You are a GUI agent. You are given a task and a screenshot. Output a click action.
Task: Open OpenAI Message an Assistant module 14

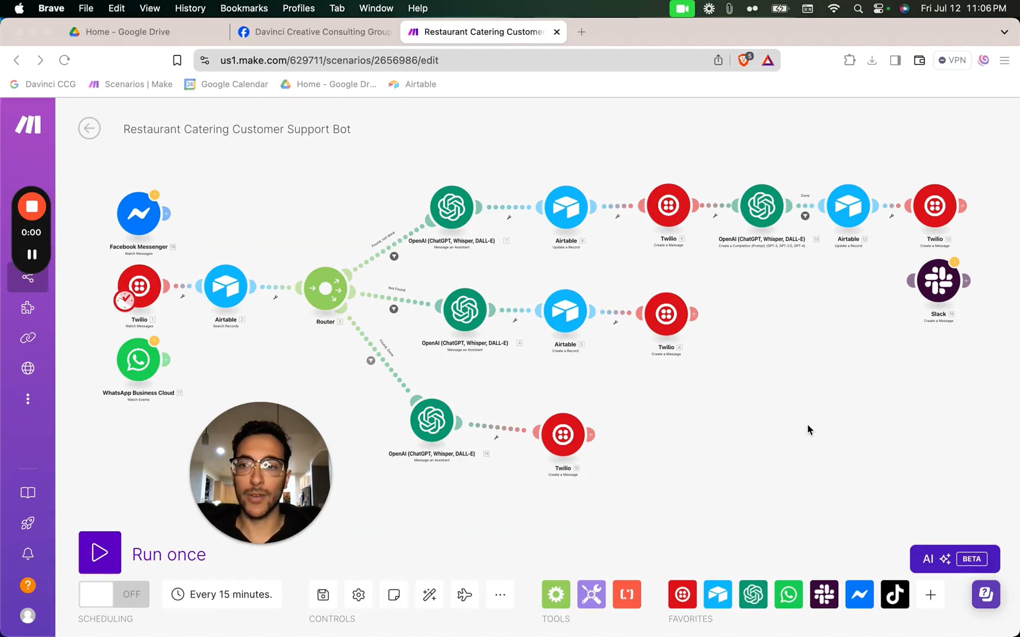(431, 420)
